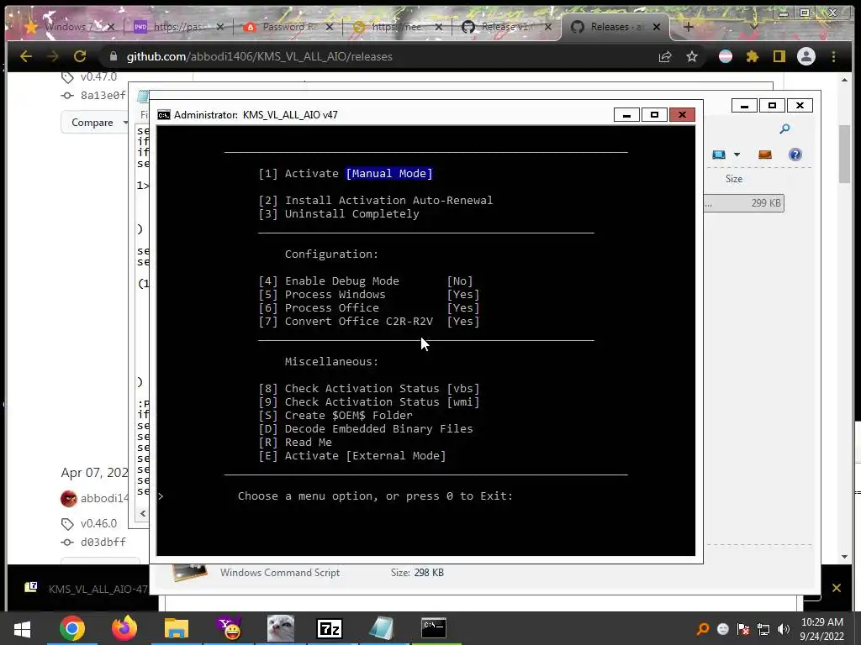
Task: Open the v0.47.0 tag link
Action: [99, 76]
